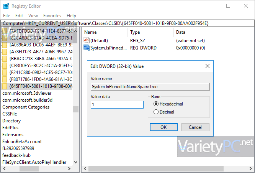Open the Favorites menu
The height and width of the screenshot is (173, 255).
[52, 16]
